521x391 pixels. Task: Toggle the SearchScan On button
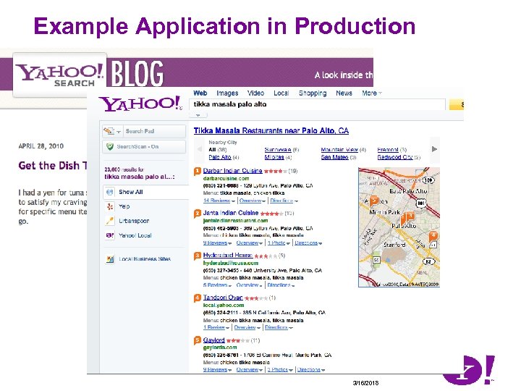coord(144,146)
